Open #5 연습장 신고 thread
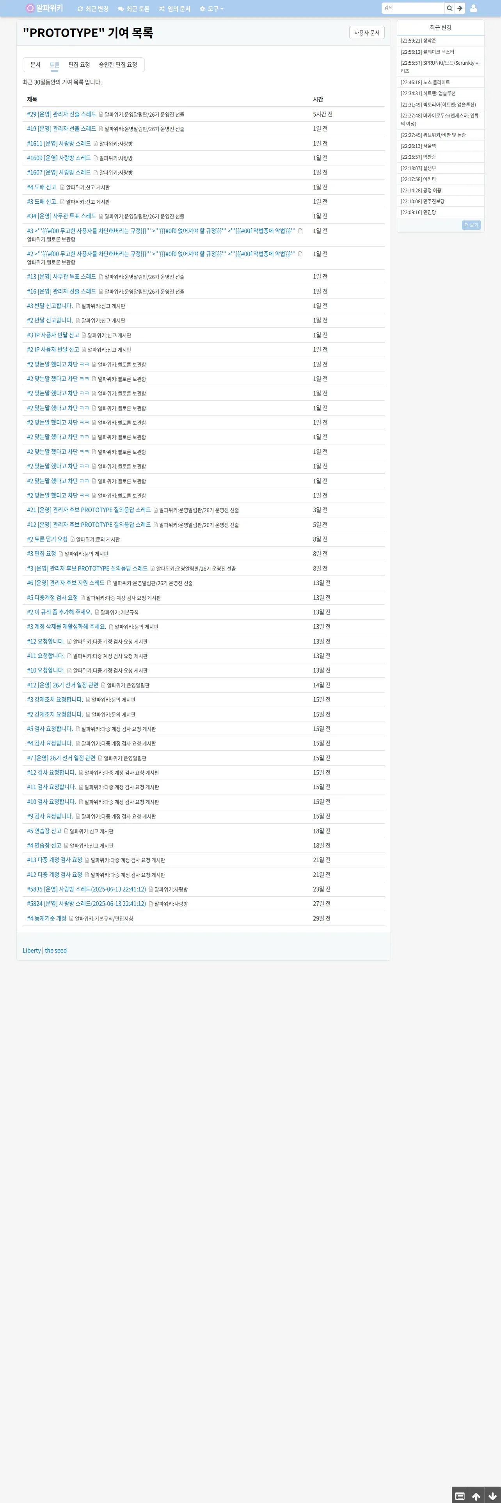Screen dimensions: 501x1503 (x=44, y=831)
